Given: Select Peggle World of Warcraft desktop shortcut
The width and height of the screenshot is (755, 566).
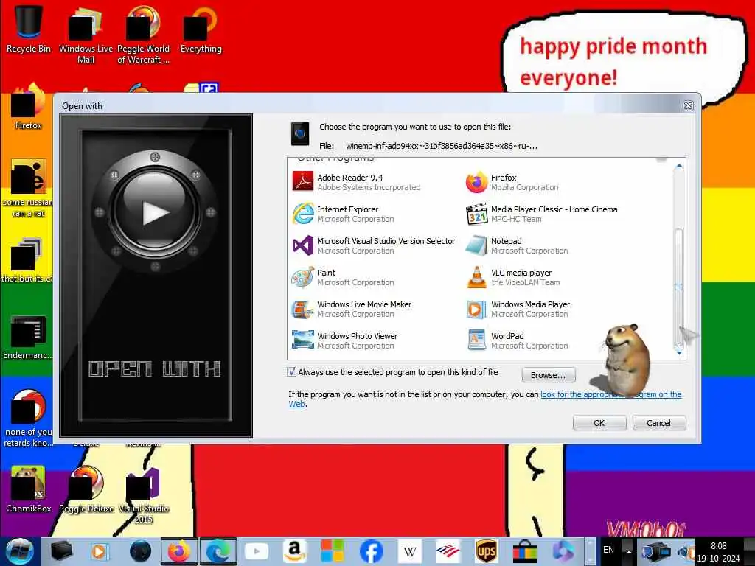Looking at the screenshot, I should pos(144,34).
